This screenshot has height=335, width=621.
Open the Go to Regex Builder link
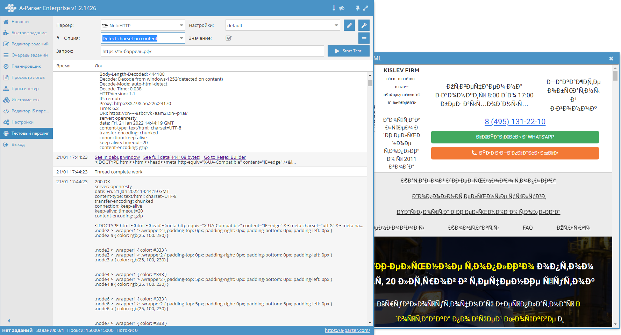click(224, 157)
